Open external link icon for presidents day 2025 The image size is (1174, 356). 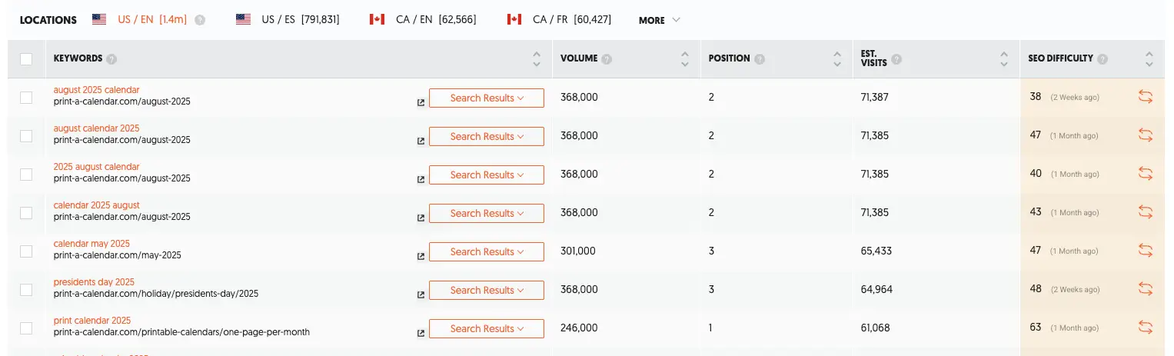[421, 294]
